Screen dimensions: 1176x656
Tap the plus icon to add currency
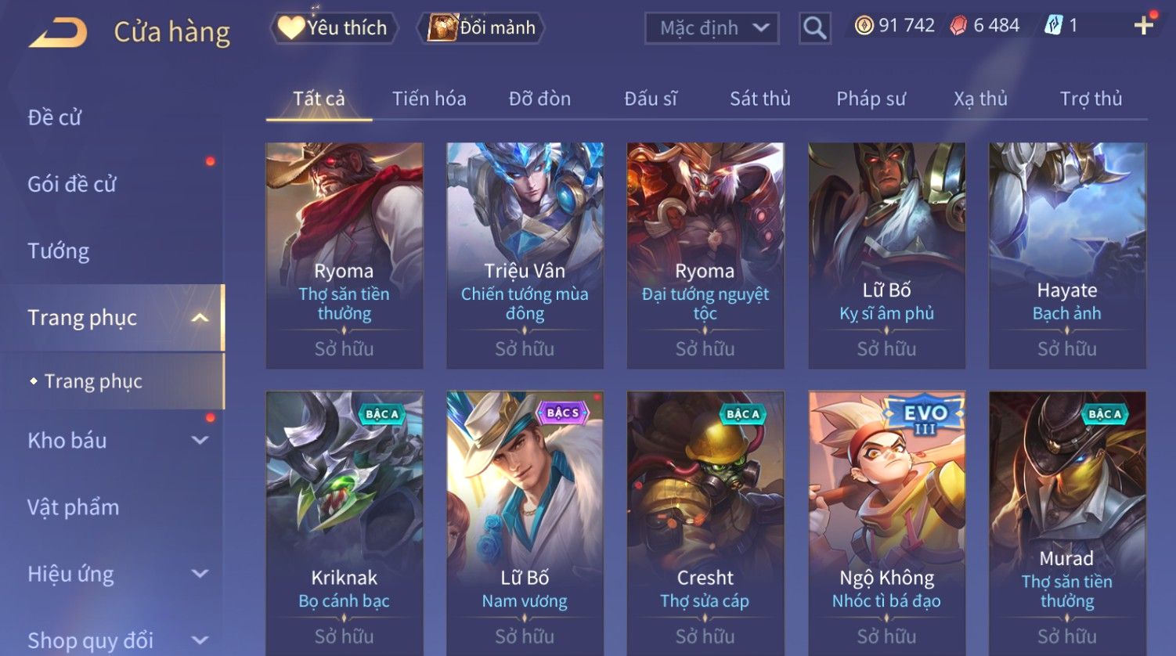[1144, 26]
